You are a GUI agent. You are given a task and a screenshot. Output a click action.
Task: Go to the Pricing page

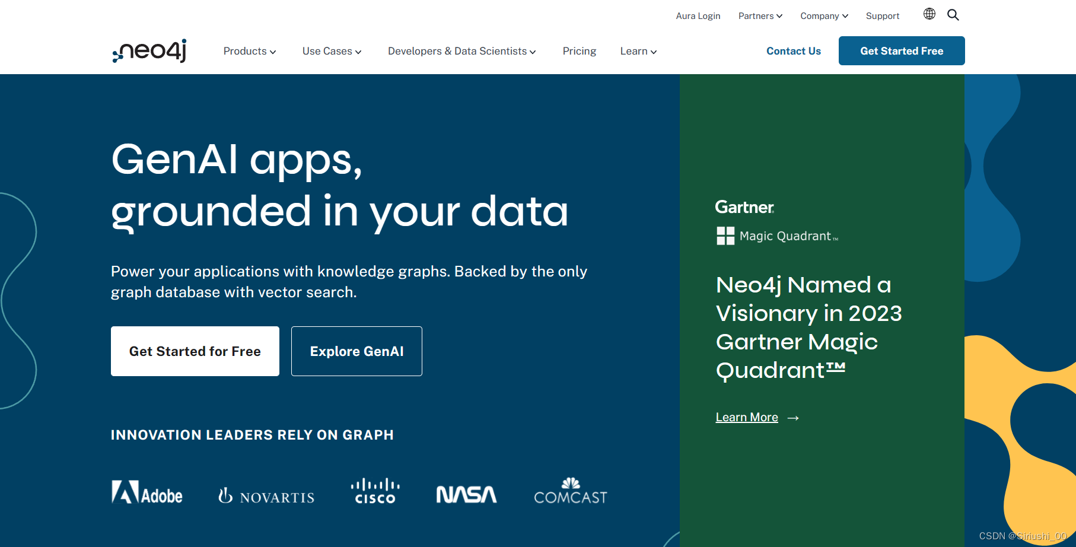point(580,51)
